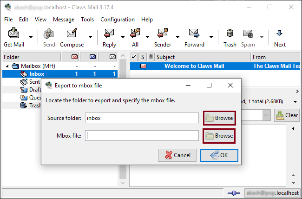Click the Get Mail toolbar icon
Viewport: 302px width, 199px height.
pos(13,38)
